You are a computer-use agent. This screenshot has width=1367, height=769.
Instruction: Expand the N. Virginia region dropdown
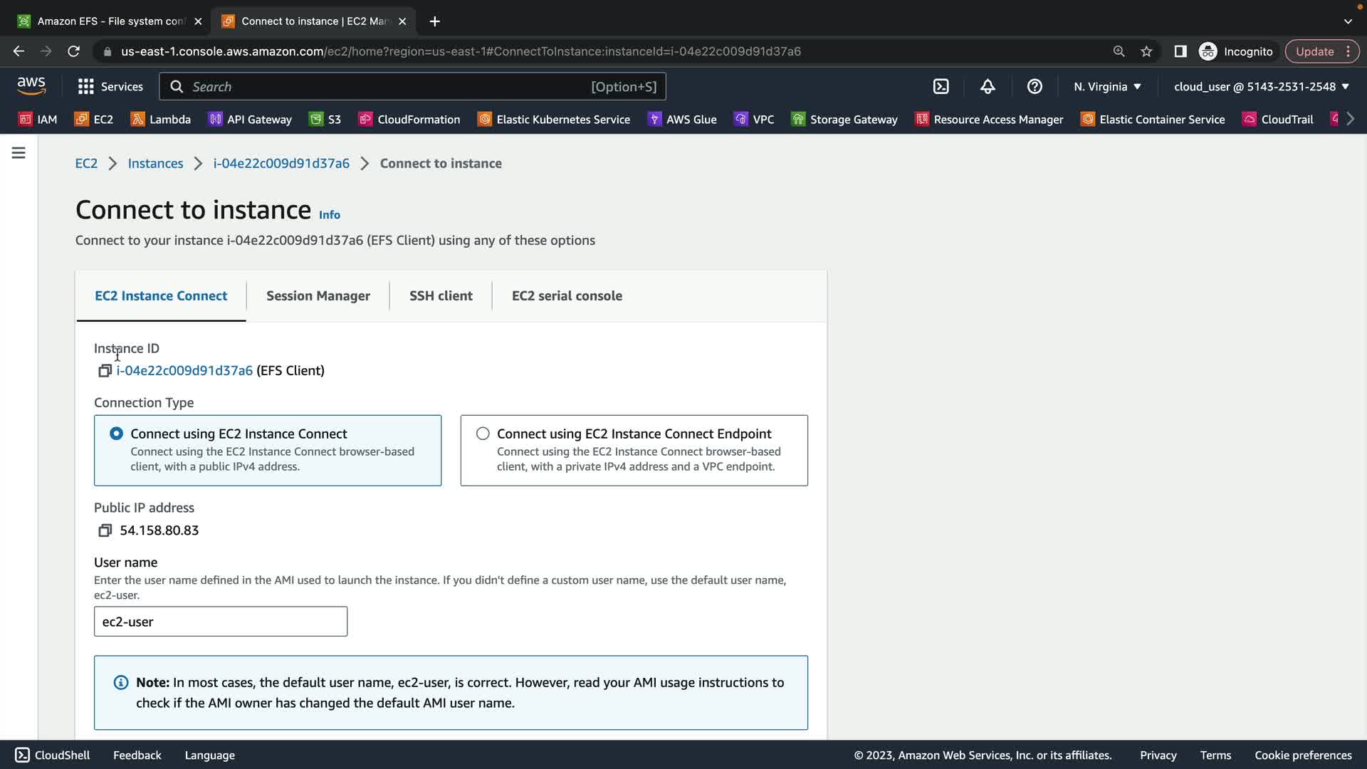point(1107,87)
